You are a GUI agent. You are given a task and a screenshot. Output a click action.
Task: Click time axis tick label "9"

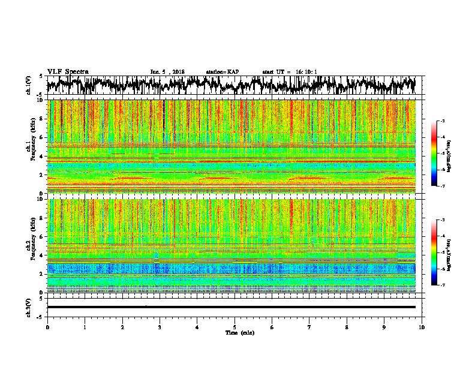(384, 327)
